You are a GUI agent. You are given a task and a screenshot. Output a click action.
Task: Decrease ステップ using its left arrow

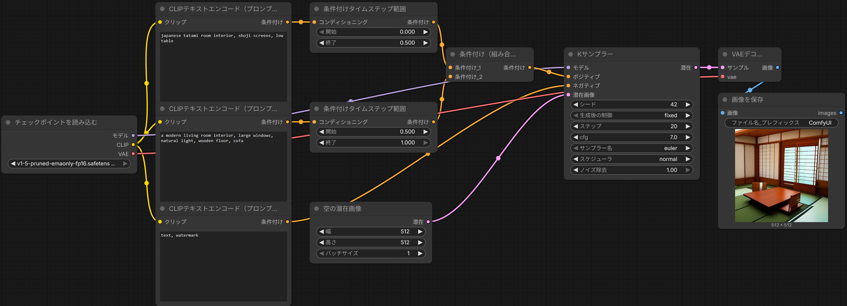click(575, 127)
